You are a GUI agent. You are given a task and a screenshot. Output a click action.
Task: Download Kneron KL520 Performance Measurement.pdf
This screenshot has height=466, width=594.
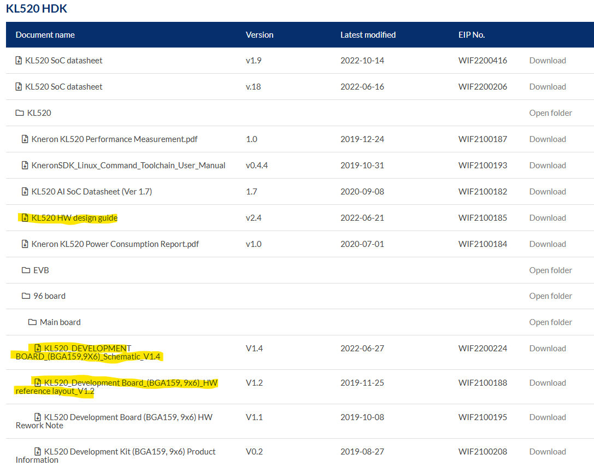[x=548, y=139]
